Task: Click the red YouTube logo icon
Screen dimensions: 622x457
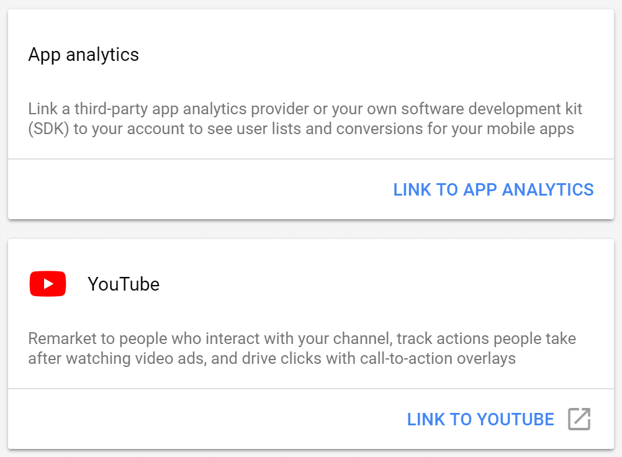Action: click(47, 284)
